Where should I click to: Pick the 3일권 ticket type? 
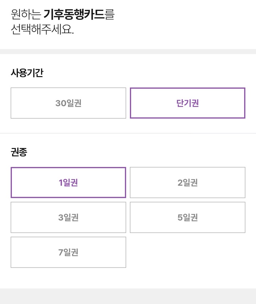click(x=68, y=217)
